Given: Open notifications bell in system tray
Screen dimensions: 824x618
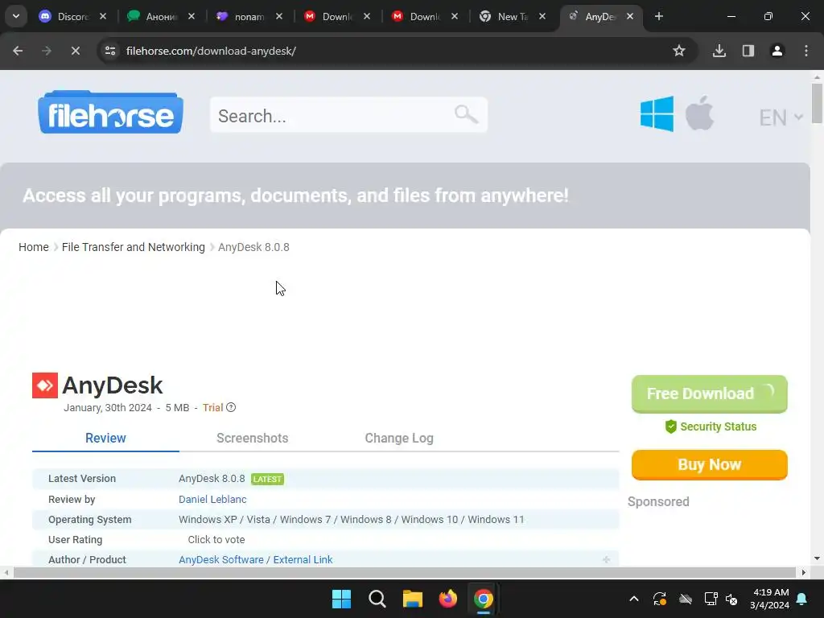Looking at the screenshot, I should pos(802,599).
